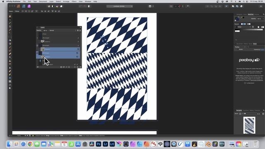The width and height of the screenshot is (265, 149).
Task: Open the Window menu
Action: point(88,1)
